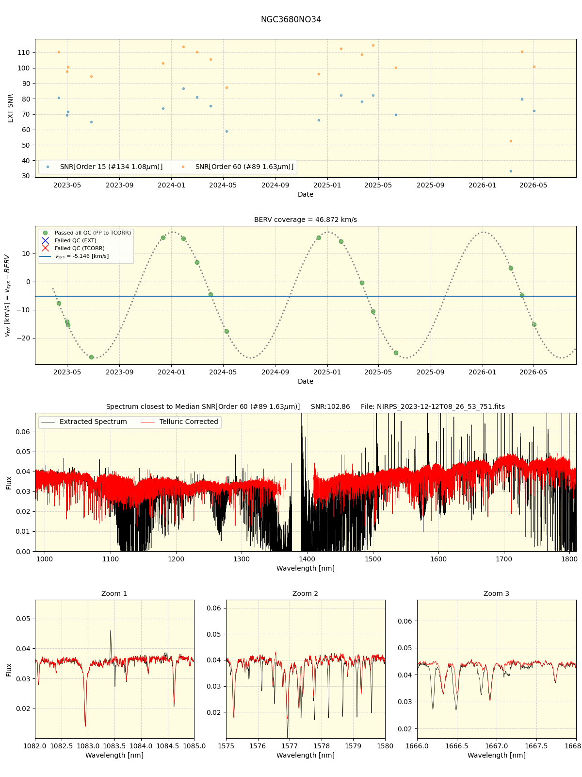Click the lowest blue SNR point near 2026-03

coord(511,171)
